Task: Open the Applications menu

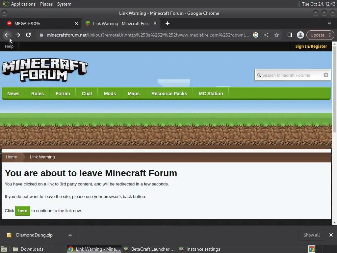Action: pyautogui.click(x=23, y=4)
